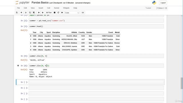Screen dimensions: 183x103
Task: Click into the pd.read_csv code cell
Action: click(x=96, y=21)
